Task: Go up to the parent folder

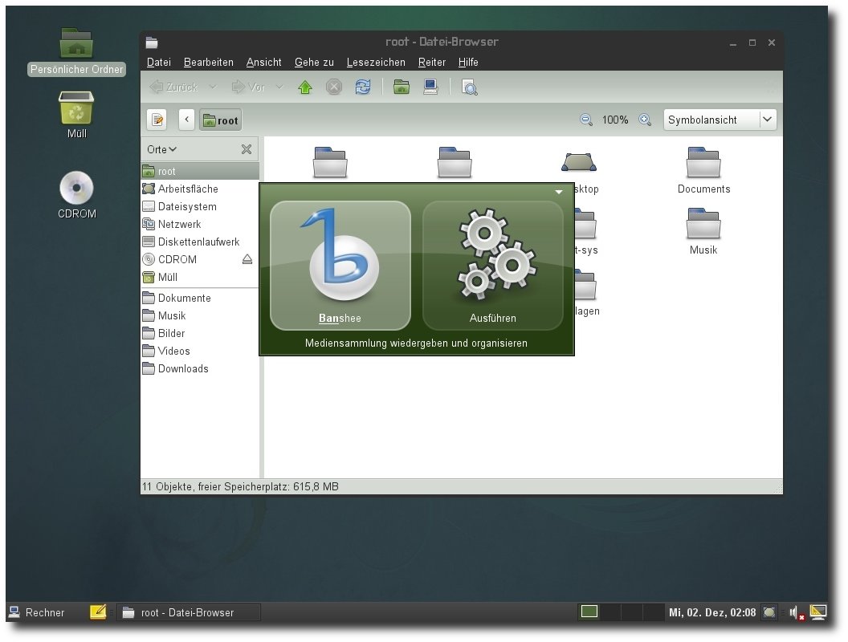Action: [x=305, y=87]
